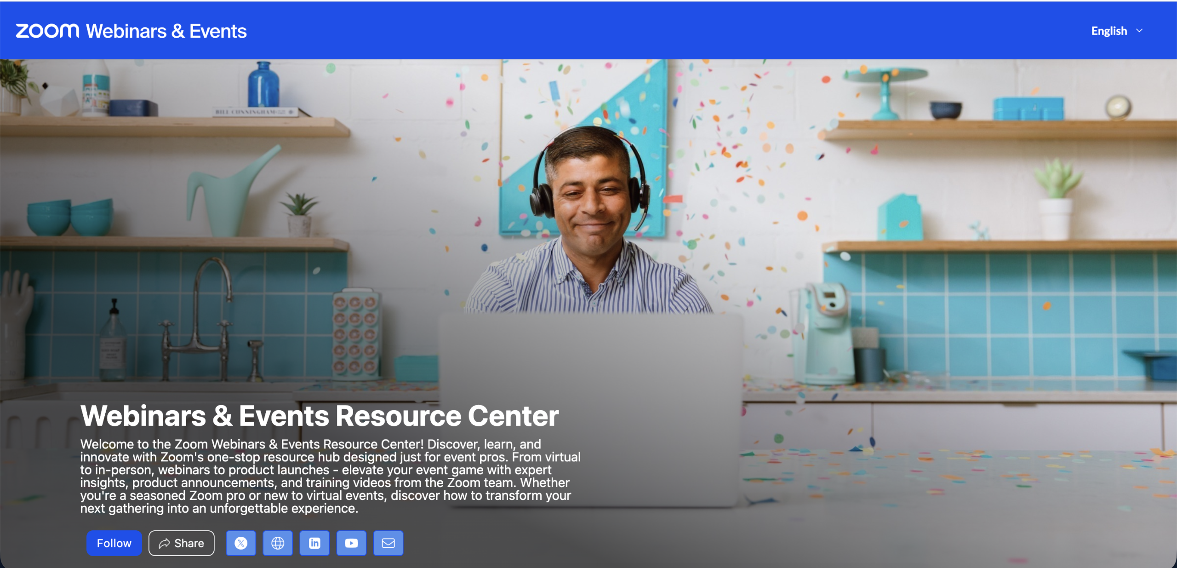The height and width of the screenshot is (568, 1177).
Task: Open the website globe icon link
Action: 278,543
